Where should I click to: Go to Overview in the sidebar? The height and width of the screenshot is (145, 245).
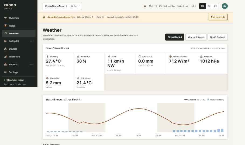click(x=19, y=18)
